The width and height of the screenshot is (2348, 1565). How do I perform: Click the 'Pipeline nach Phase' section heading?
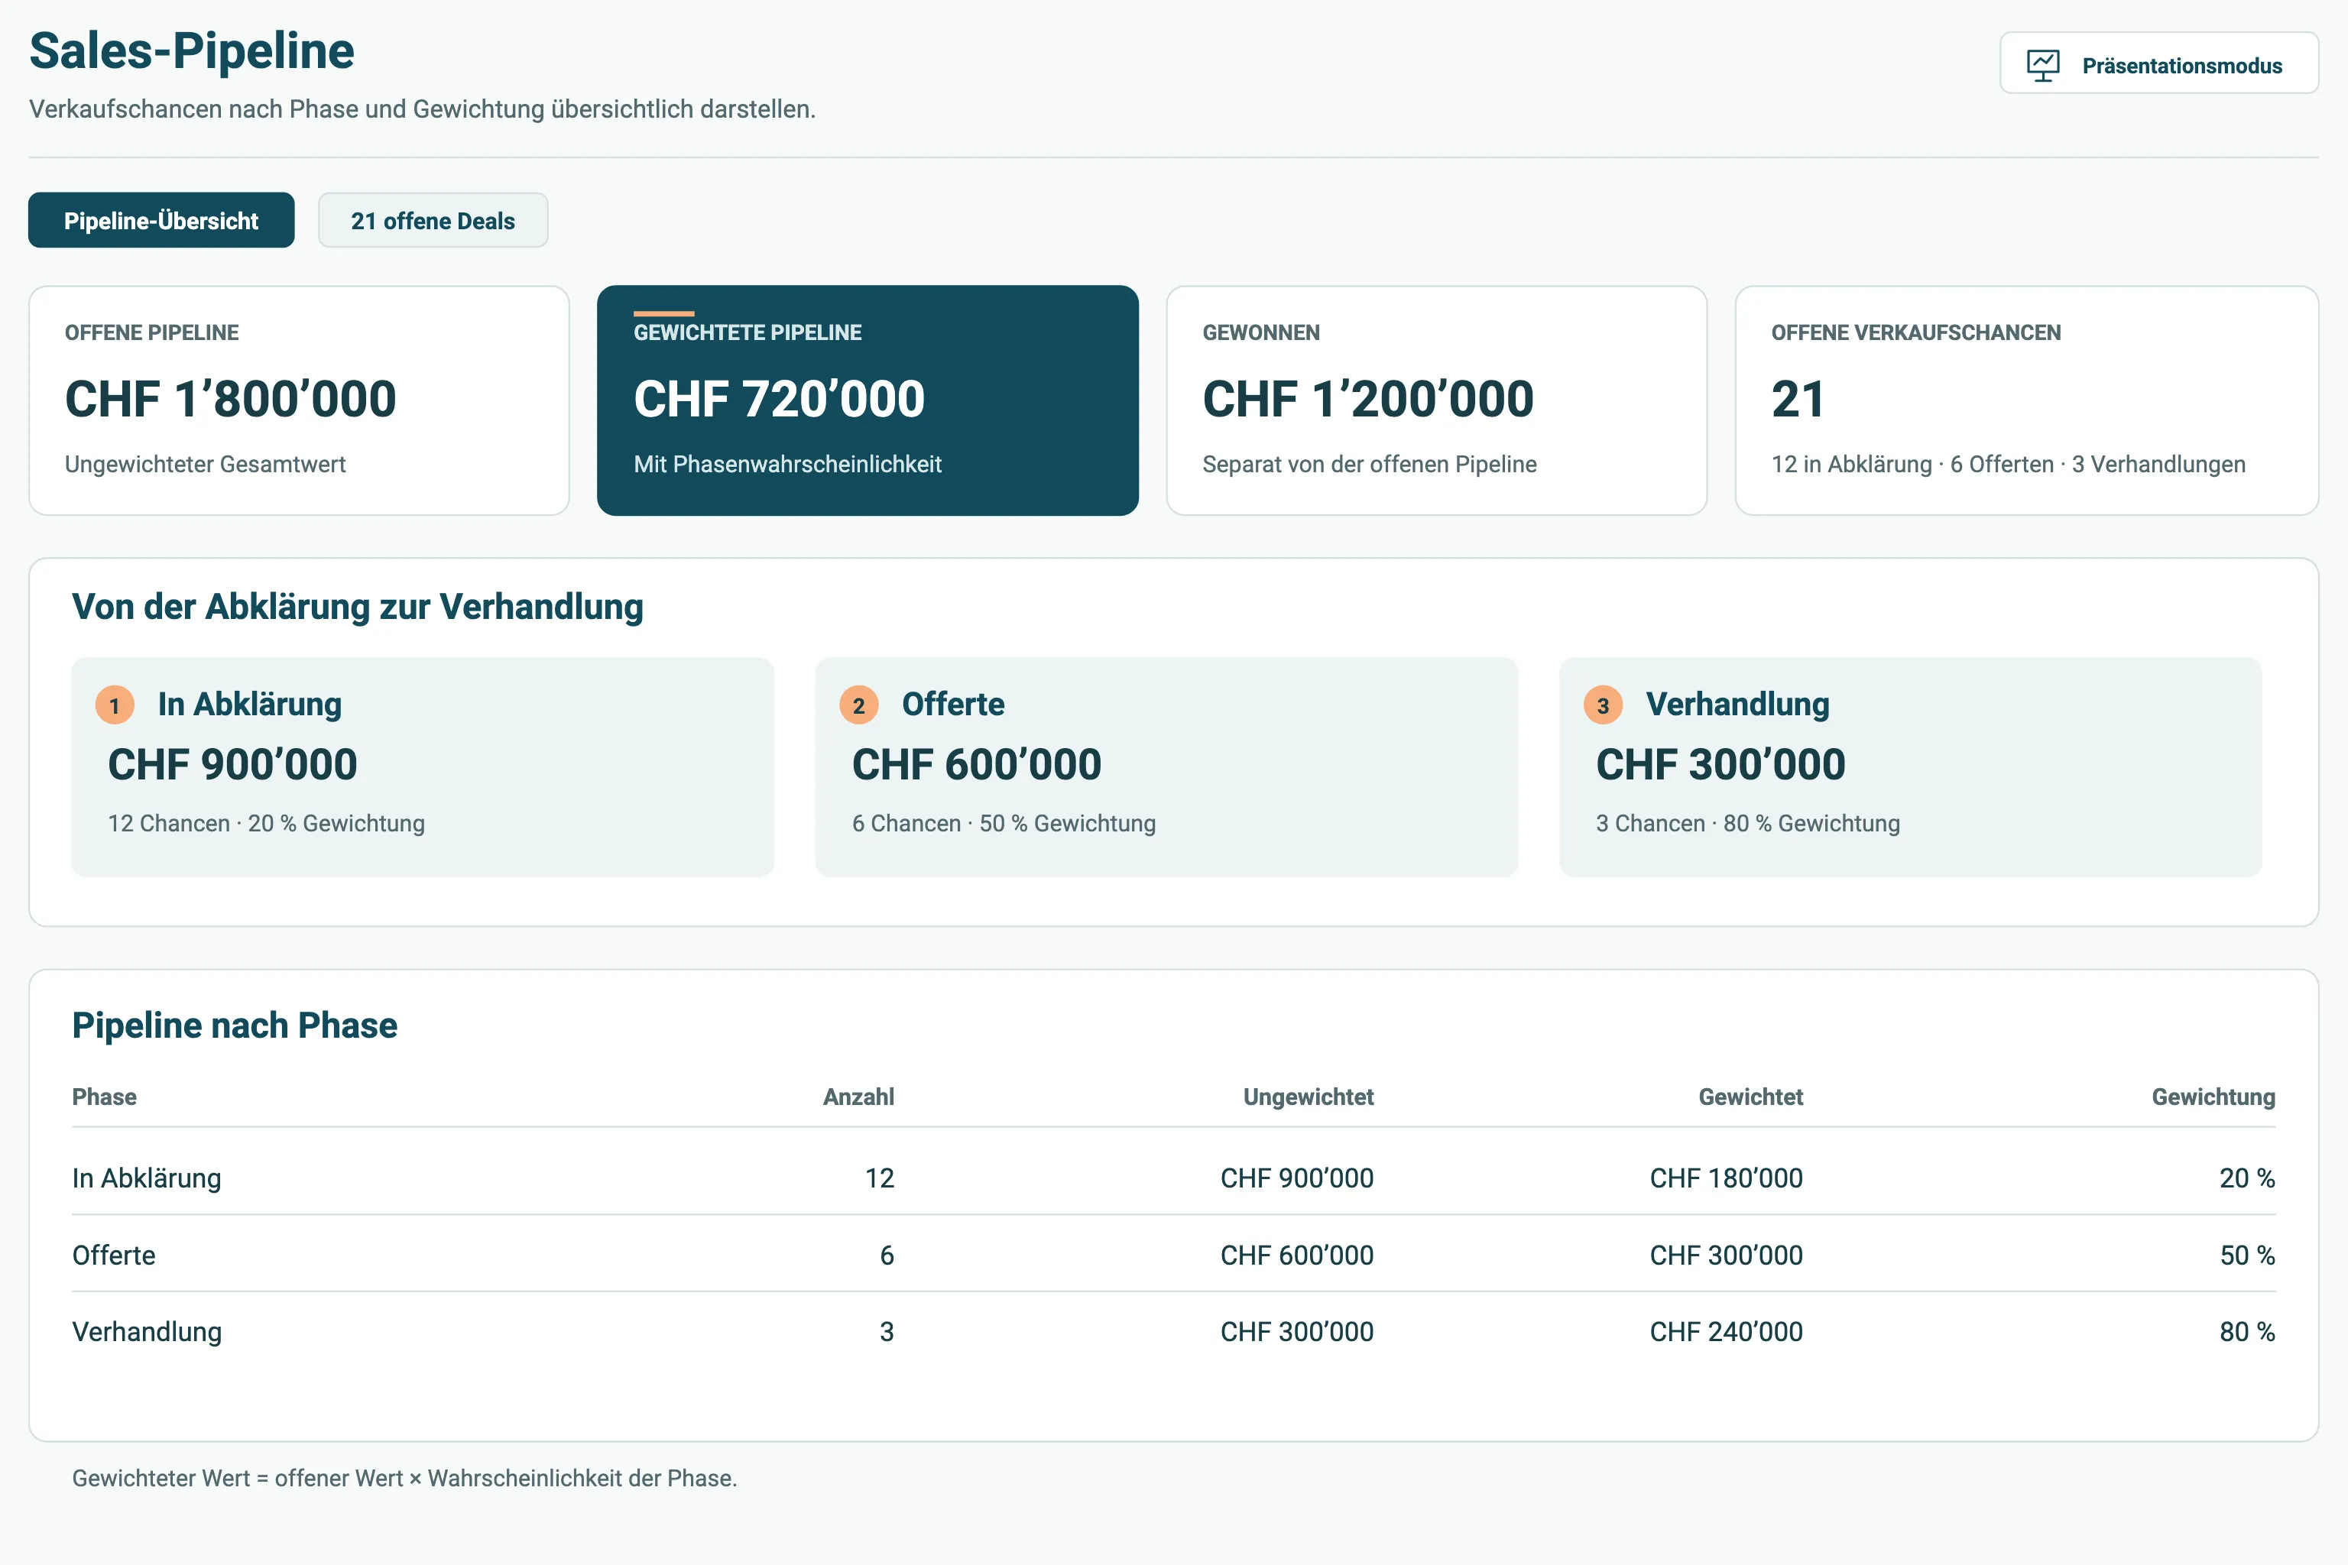coord(235,1025)
